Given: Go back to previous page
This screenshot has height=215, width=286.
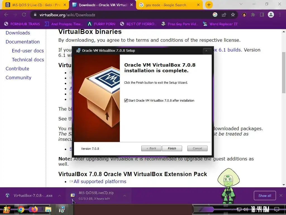Looking at the screenshot, I should coord(6,15).
